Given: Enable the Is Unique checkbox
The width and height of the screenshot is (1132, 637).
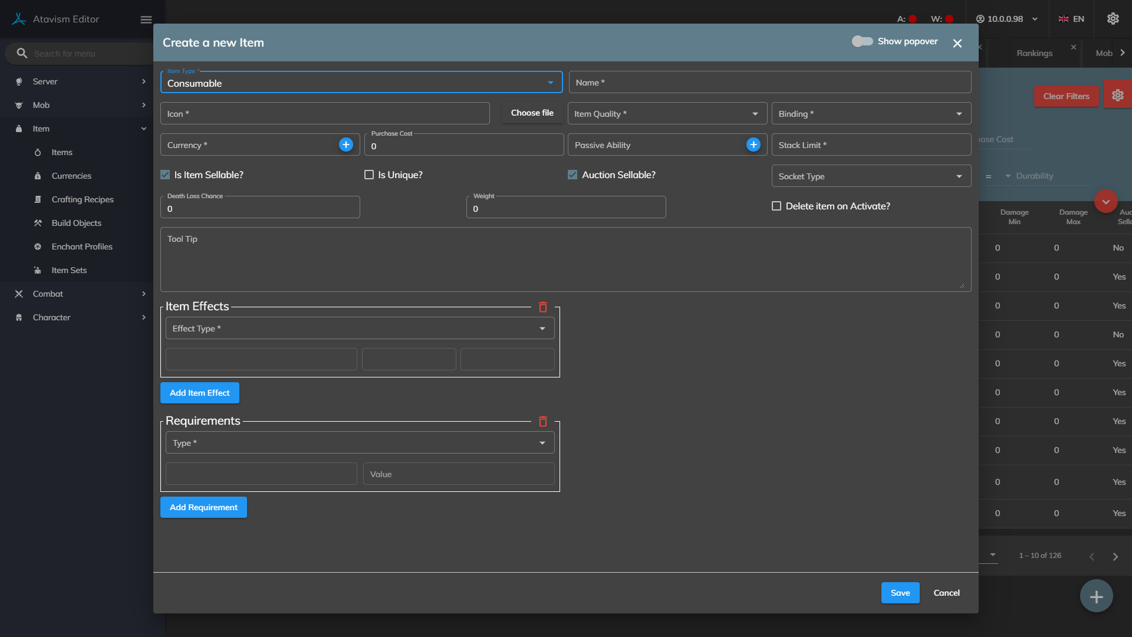Looking at the screenshot, I should point(369,175).
